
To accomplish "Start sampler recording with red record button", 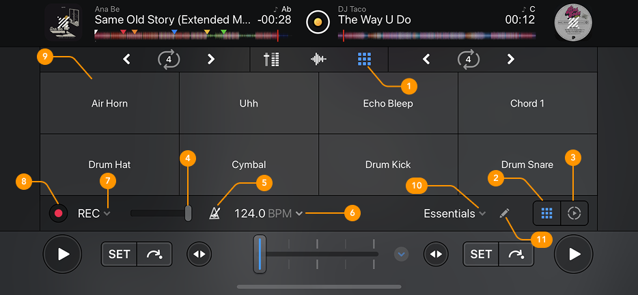I will pos(58,214).
